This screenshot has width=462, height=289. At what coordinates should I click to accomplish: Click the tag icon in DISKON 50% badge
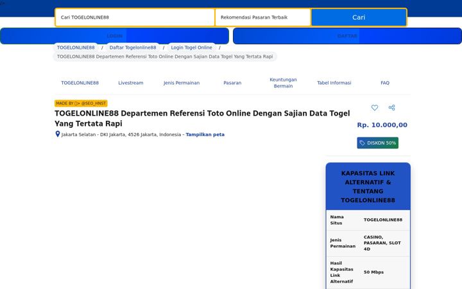pyautogui.click(x=362, y=143)
